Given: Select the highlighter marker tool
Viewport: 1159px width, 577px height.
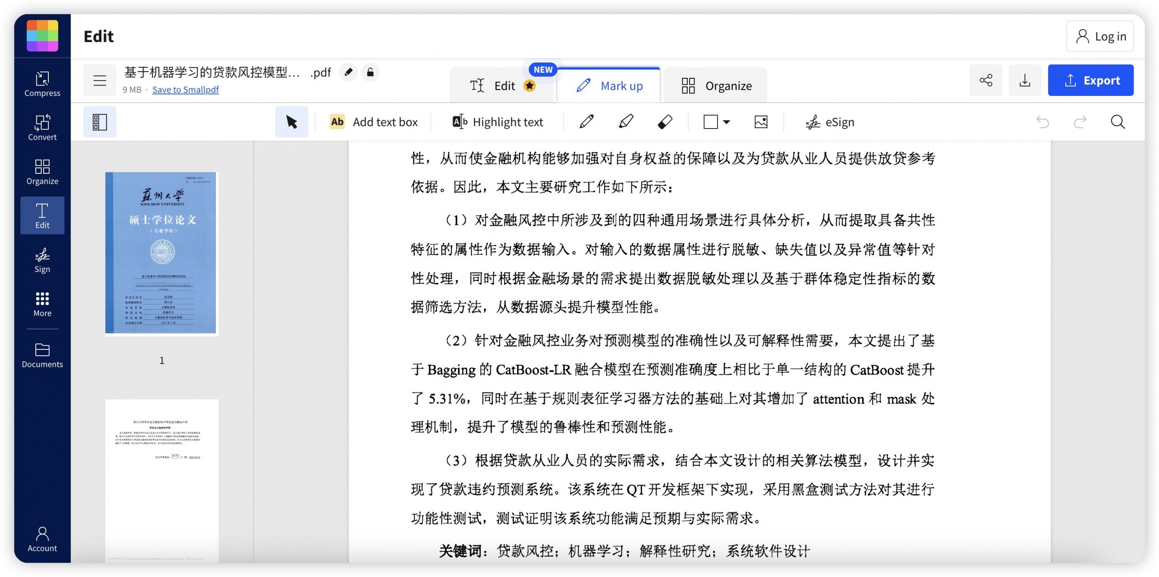Looking at the screenshot, I should pyautogui.click(x=626, y=122).
